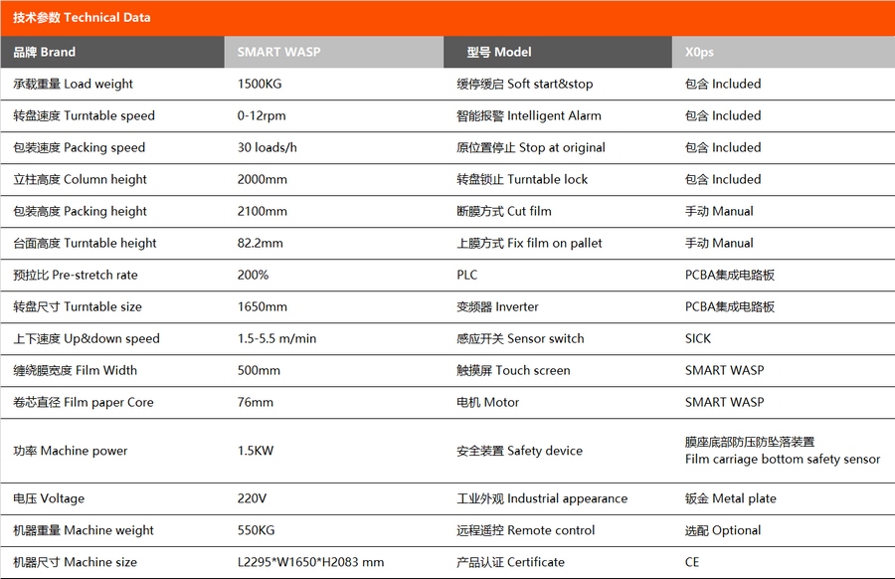Viewport: 895px width, 579px height.
Task: Click the X0ps model value
Action: tap(699, 52)
